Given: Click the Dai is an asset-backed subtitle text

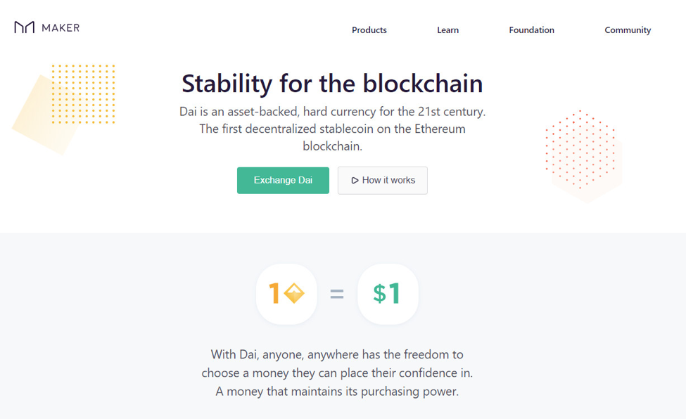Looking at the screenshot, I should [x=333, y=129].
